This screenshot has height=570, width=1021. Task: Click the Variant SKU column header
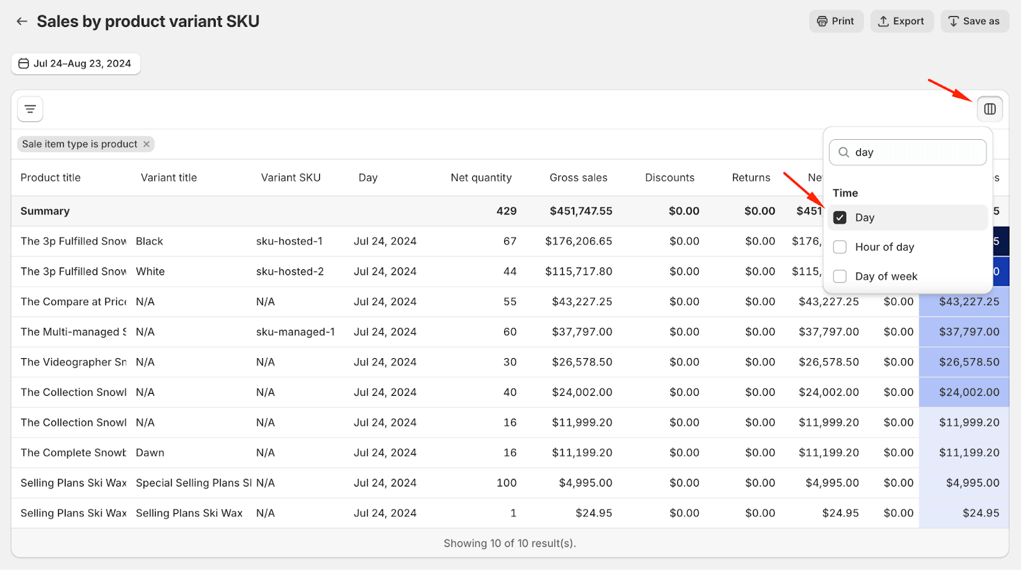[x=290, y=178]
